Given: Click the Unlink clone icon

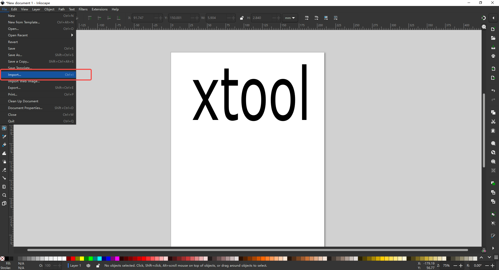Looking at the screenshot, I should point(493,201).
